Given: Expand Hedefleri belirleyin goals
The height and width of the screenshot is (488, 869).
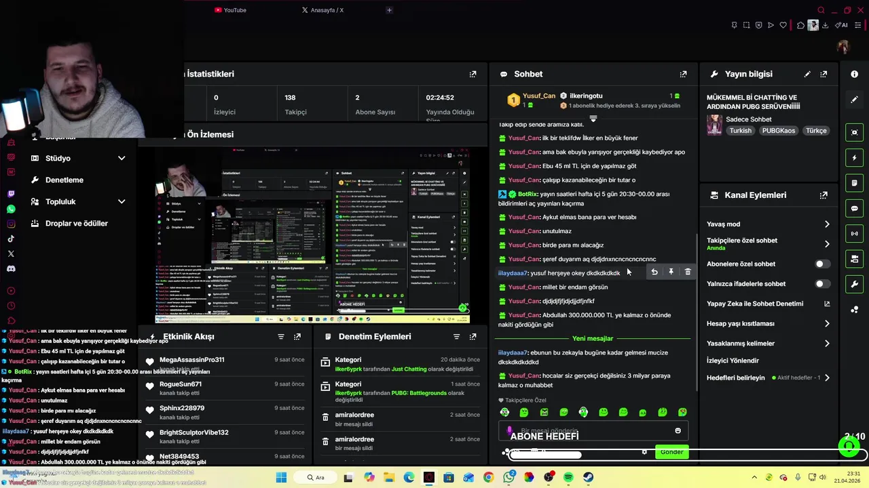Looking at the screenshot, I should [x=769, y=378].
